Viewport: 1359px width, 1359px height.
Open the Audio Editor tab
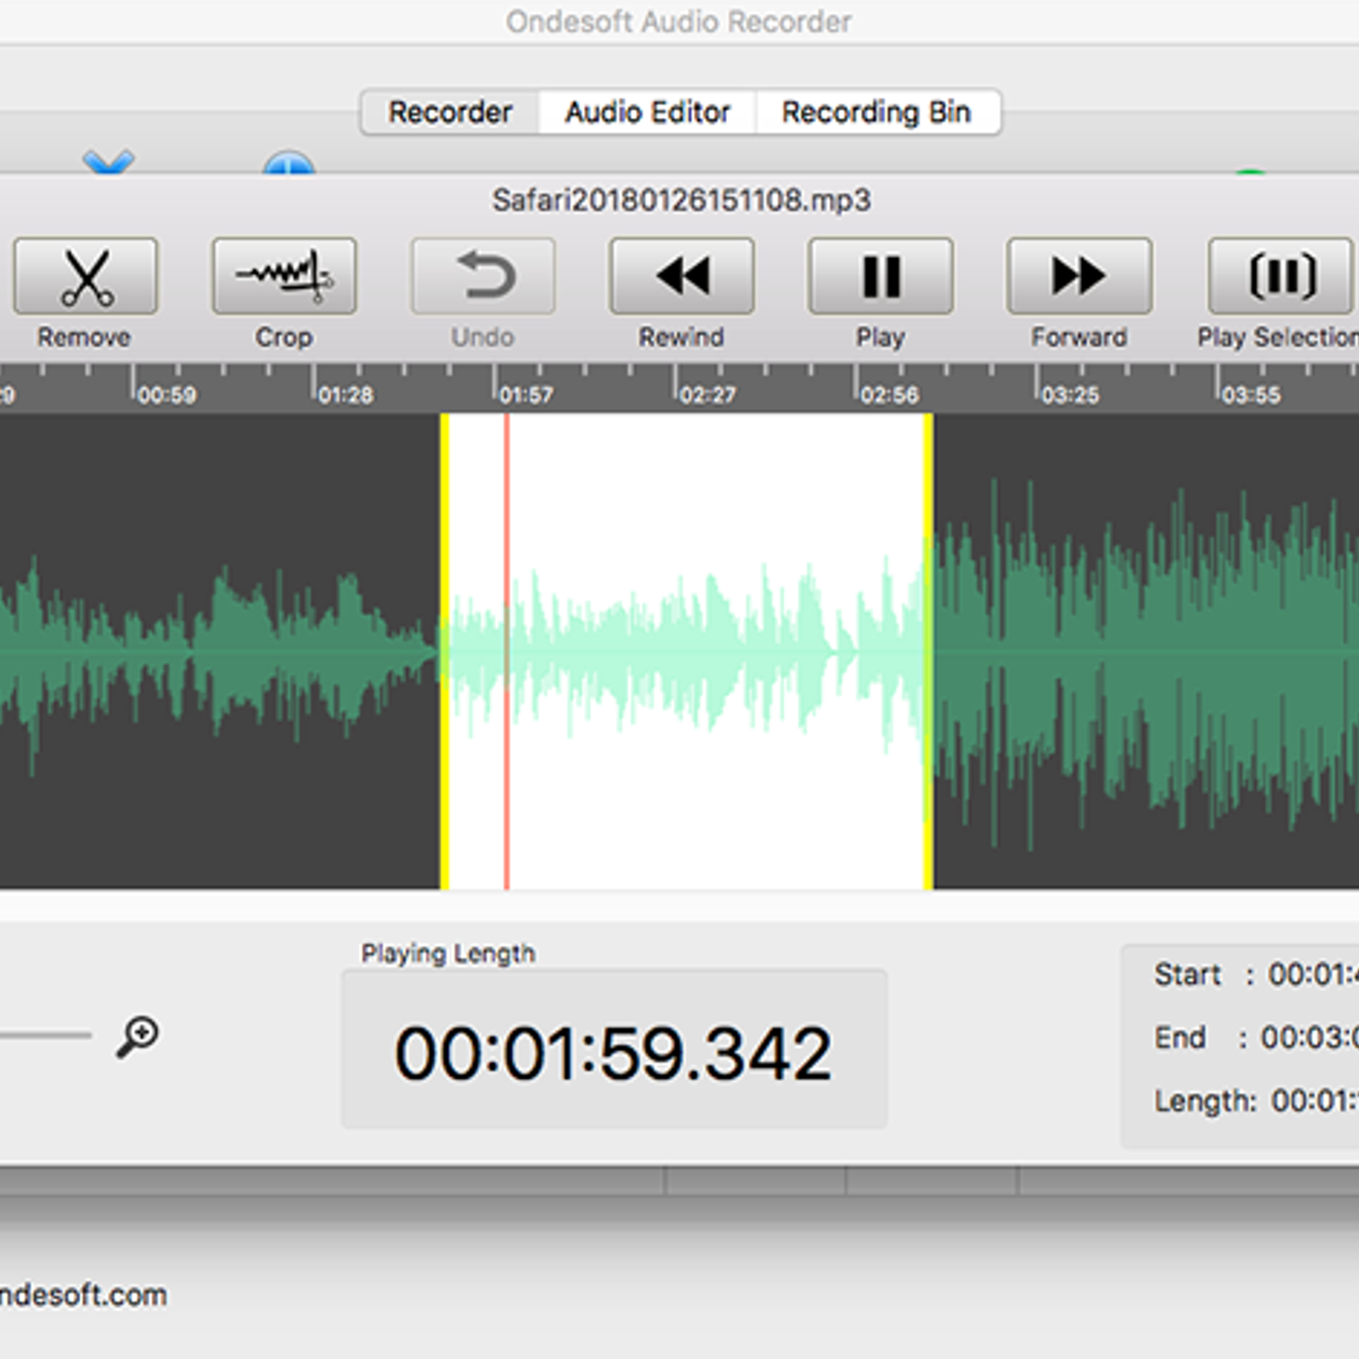tap(647, 112)
